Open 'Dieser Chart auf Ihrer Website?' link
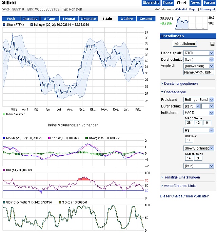Image resolution: width=217 pixels, height=233 pixels. pos(184,196)
